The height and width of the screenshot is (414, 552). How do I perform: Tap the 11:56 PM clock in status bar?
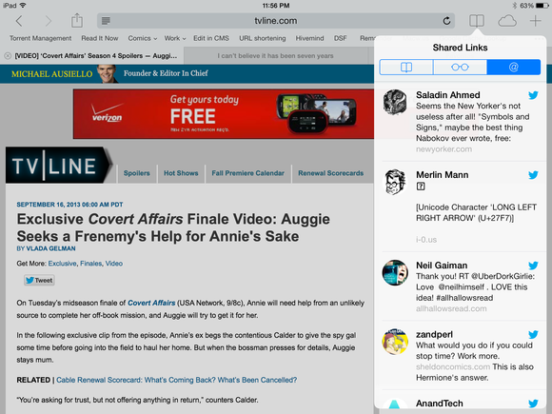pyautogui.click(x=276, y=6)
